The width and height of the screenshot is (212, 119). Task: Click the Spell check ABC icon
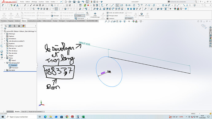11,5
